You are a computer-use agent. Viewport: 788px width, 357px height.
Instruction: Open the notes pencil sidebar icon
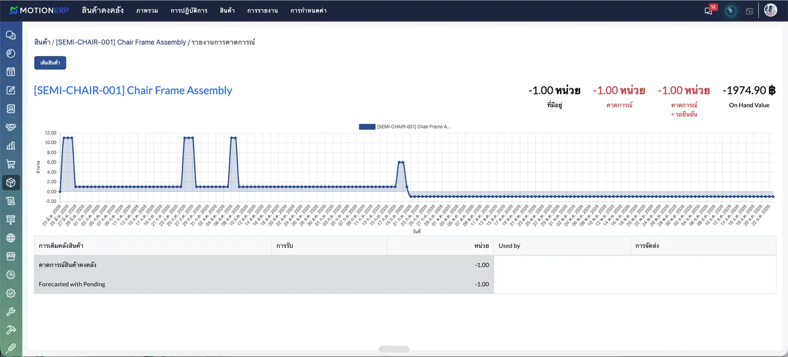(11, 90)
